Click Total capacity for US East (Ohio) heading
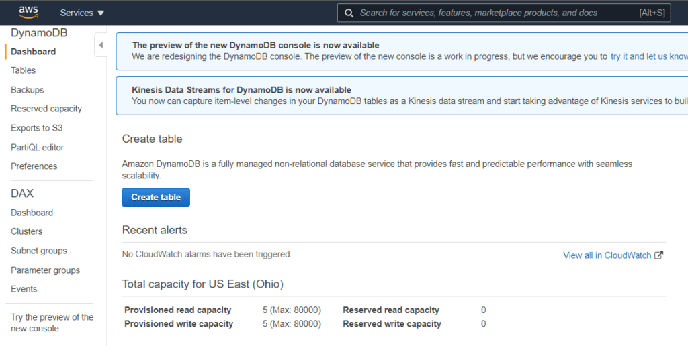The image size is (688, 346). (x=203, y=284)
